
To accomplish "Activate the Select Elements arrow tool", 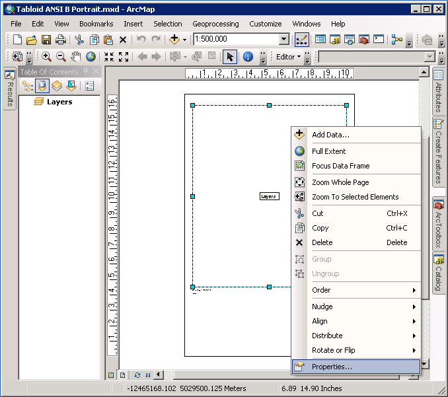I will pyautogui.click(x=230, y=57).
